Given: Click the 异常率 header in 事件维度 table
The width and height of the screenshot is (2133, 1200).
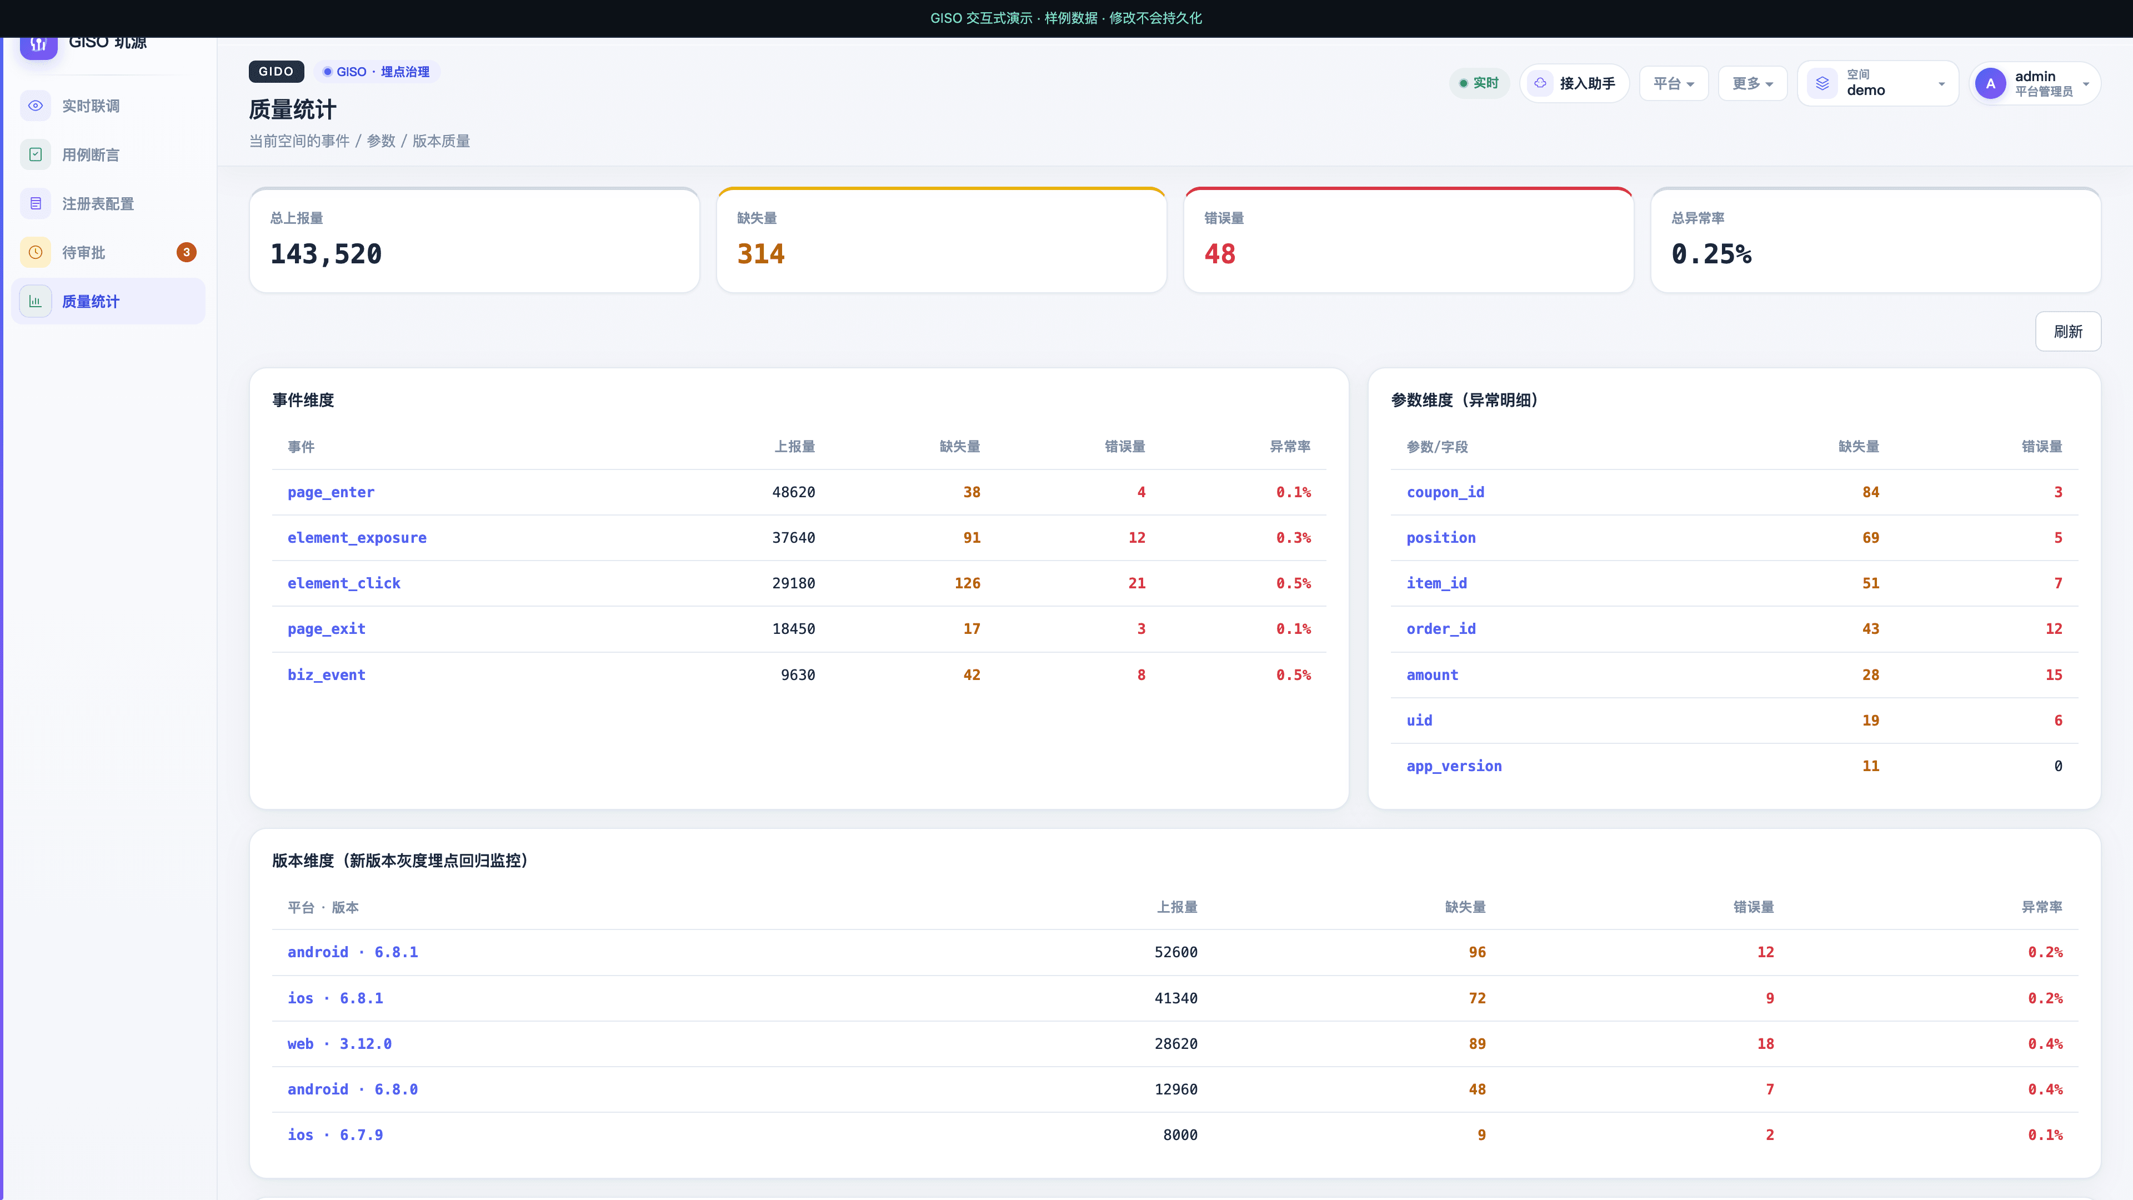Looking at the screenshot, I should click(1290, 446).
